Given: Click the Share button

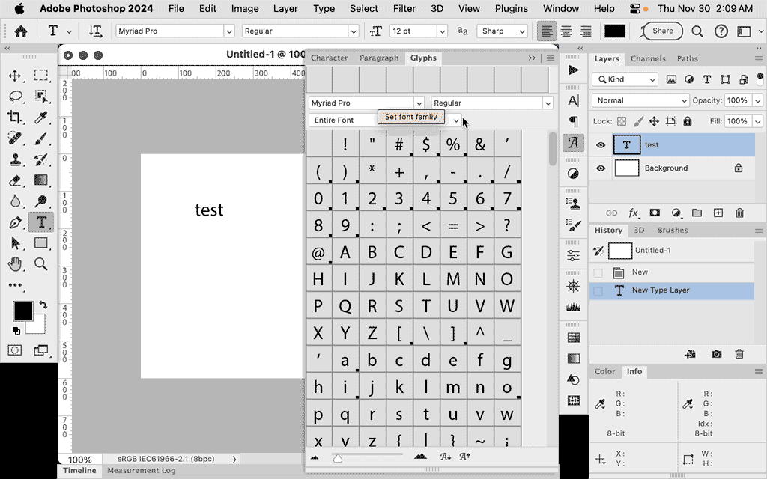Looking at the screenshot, I should pos(662,31).
